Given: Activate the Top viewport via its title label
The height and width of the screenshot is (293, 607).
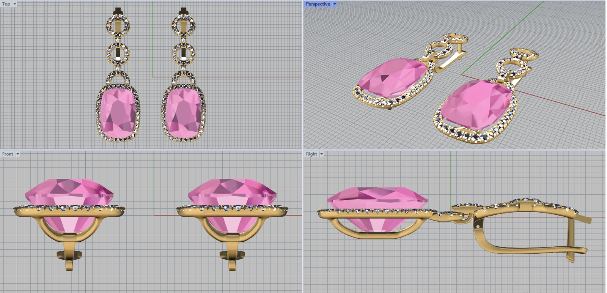Looking at the screenshot, I should coord(6,4).
